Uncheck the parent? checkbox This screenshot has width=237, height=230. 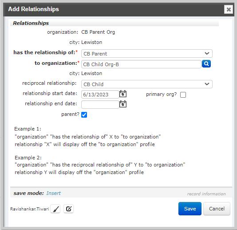[84, 115]
